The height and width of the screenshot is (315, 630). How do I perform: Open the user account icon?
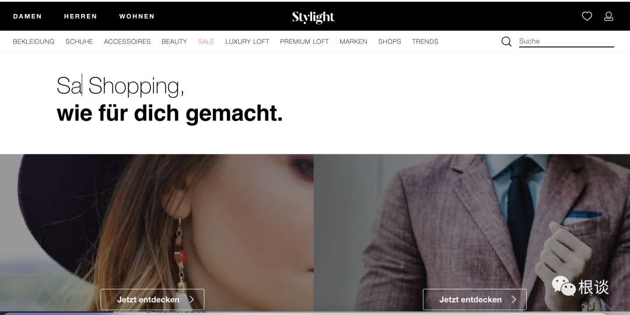click(608, 16)
